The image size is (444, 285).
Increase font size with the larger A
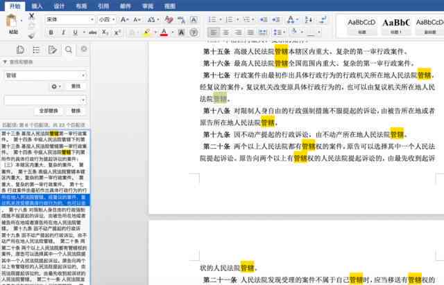124,19
